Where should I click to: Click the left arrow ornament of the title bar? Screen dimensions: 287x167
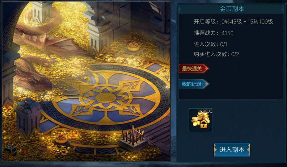[x=180, y=9]
